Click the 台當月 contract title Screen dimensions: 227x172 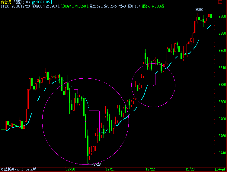[6, 2]
